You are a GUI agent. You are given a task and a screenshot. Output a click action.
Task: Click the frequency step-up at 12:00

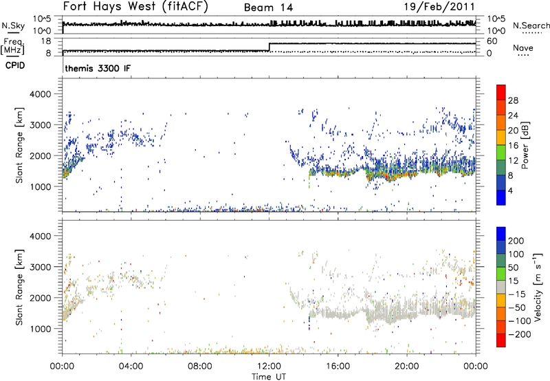[269, 47]
